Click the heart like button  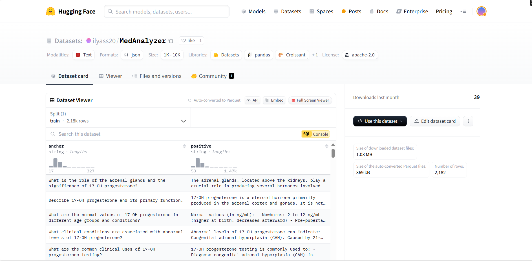point(188,41)
